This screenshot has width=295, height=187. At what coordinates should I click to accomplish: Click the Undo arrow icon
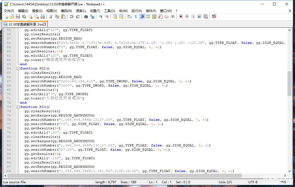(71, 17)
